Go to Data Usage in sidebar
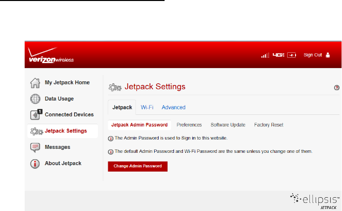This screenshot has height=211, width=342. 59,99
